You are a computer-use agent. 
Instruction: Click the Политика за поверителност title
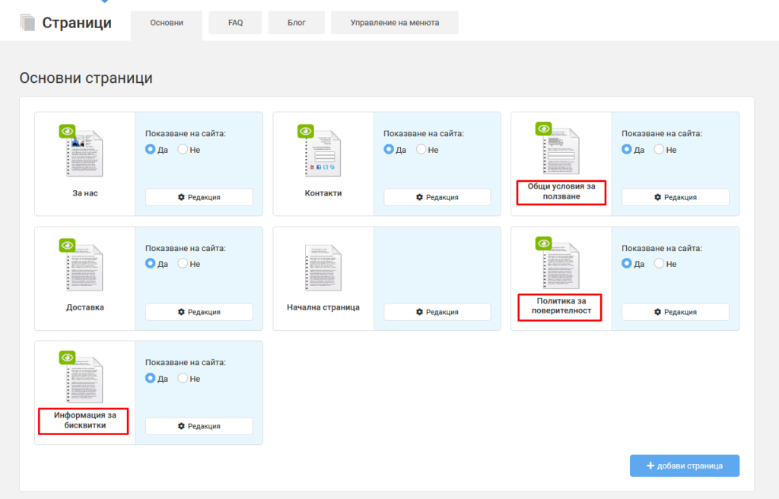point(561,306)
